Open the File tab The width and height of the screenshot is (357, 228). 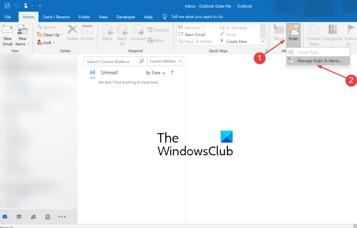click(9, 17)
